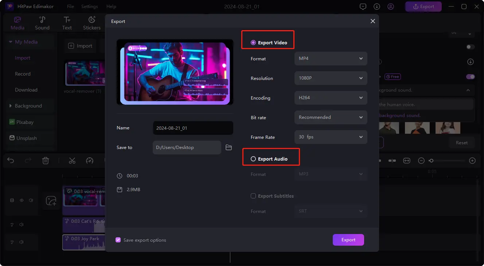Image resolution: width=484 pixels, height=266 pixels.
Task: Open the Settings menu
Action: [x=89, y=7]
